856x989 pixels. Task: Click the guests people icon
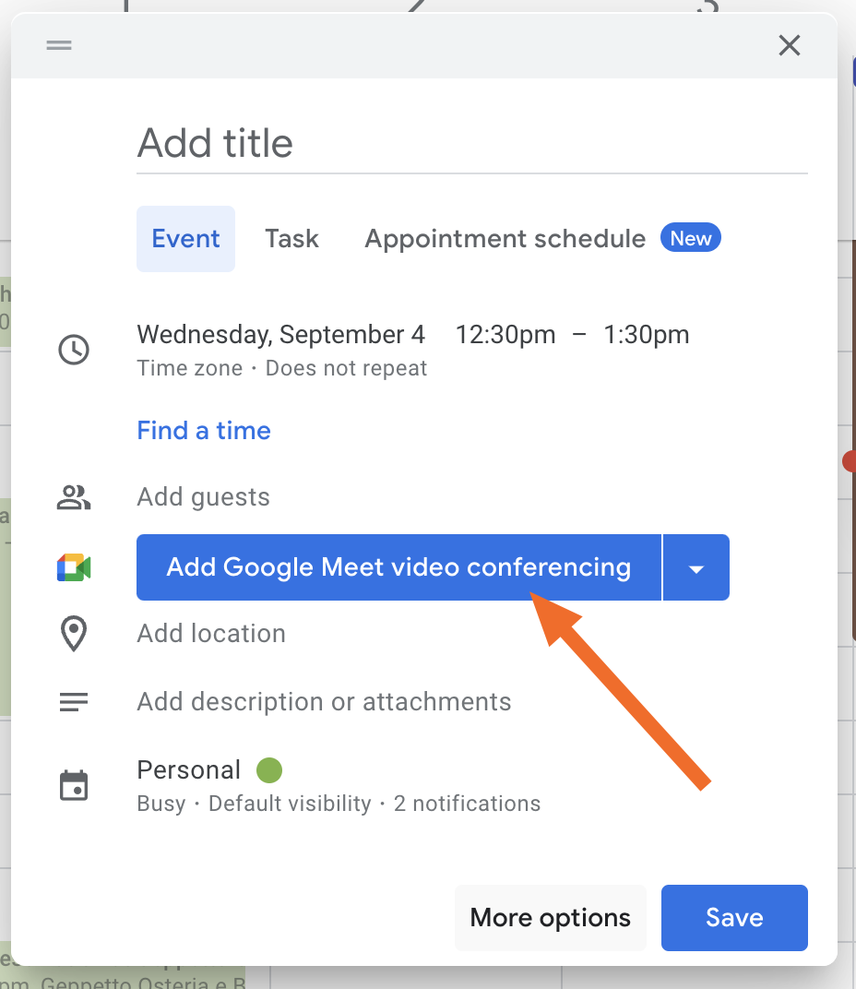click(74, 497)
